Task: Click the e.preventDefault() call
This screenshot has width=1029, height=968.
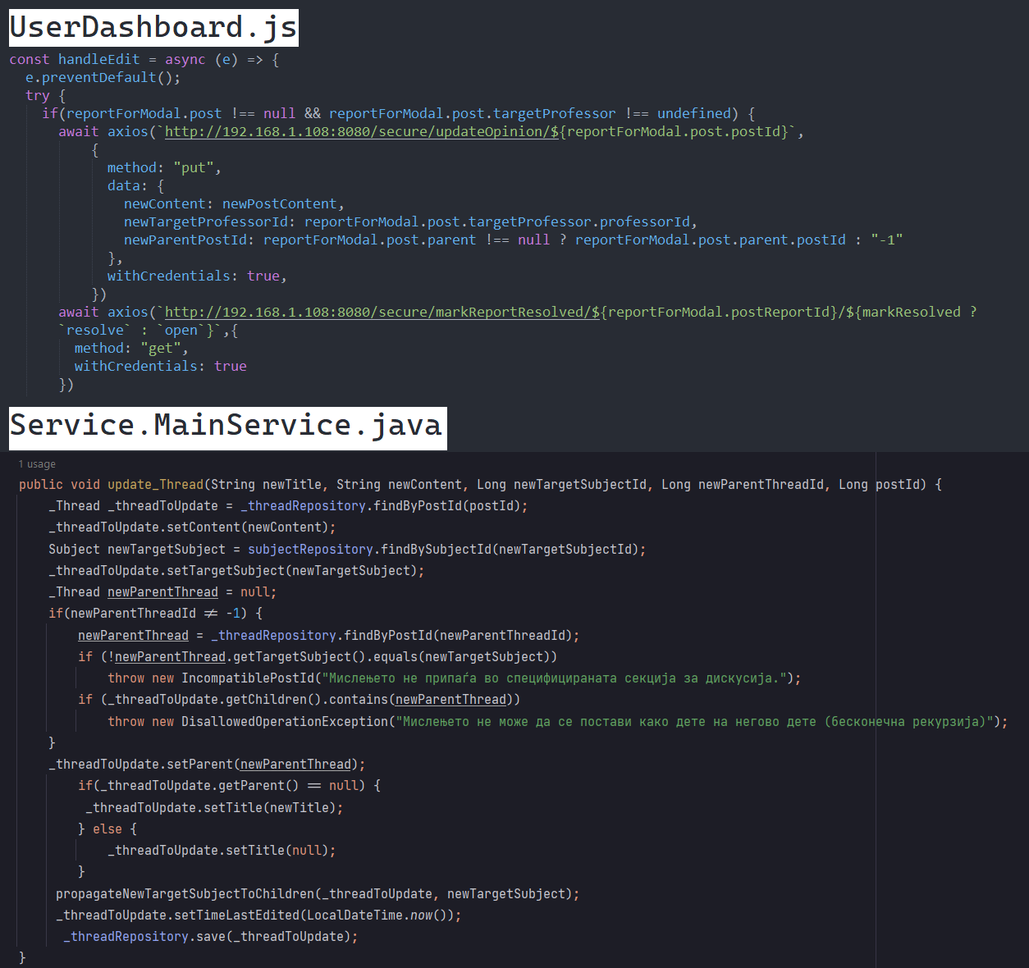Action: click(103, 78)
